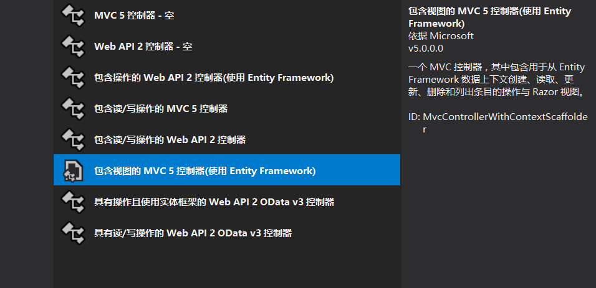This screenshot has width=596, height=288.
Task: Click the v5.0.0.0 version text
Action: pos(426,48)
